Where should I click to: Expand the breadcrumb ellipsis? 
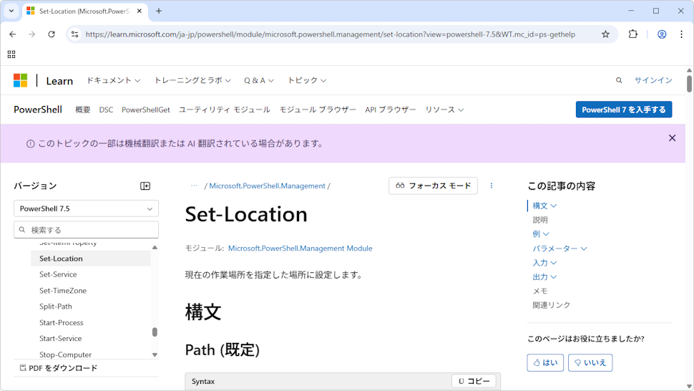(x=194, y=185)
